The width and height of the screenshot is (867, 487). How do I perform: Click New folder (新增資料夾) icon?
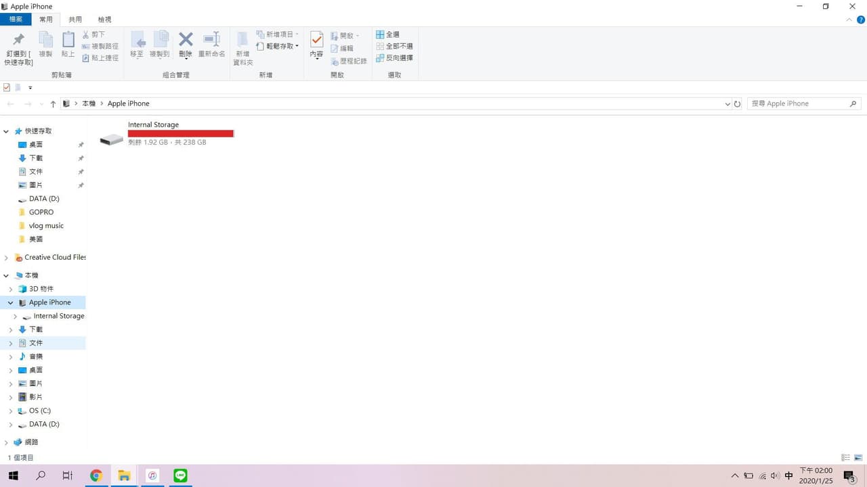pos(242,49)
